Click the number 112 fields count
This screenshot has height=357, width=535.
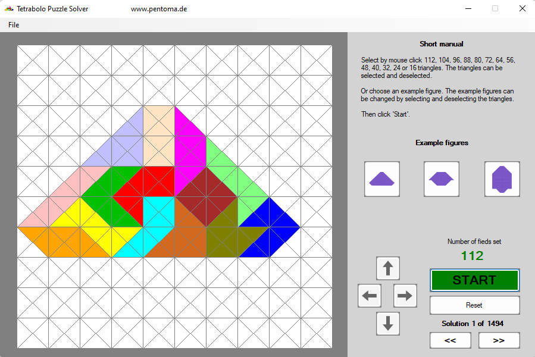click(x=473, y=256)
